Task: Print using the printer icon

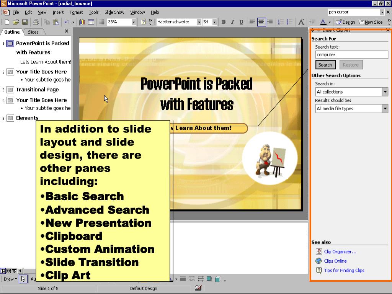Action: (36, 22)
